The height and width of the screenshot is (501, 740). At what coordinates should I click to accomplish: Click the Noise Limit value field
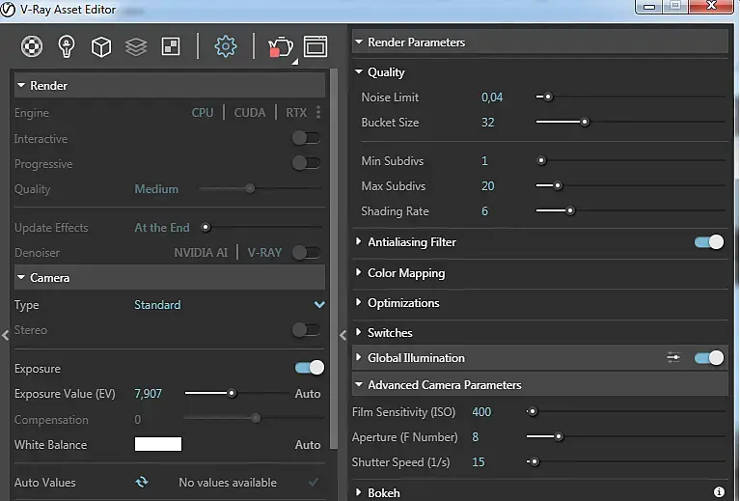coord(492,97)
